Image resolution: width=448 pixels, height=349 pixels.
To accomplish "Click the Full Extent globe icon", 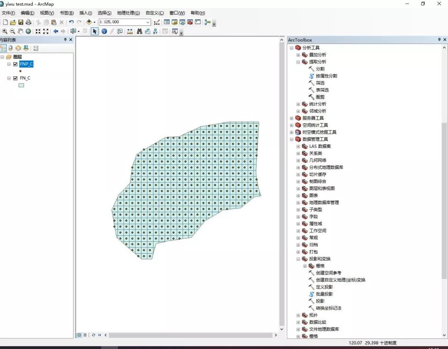I will tap(28, 31).
